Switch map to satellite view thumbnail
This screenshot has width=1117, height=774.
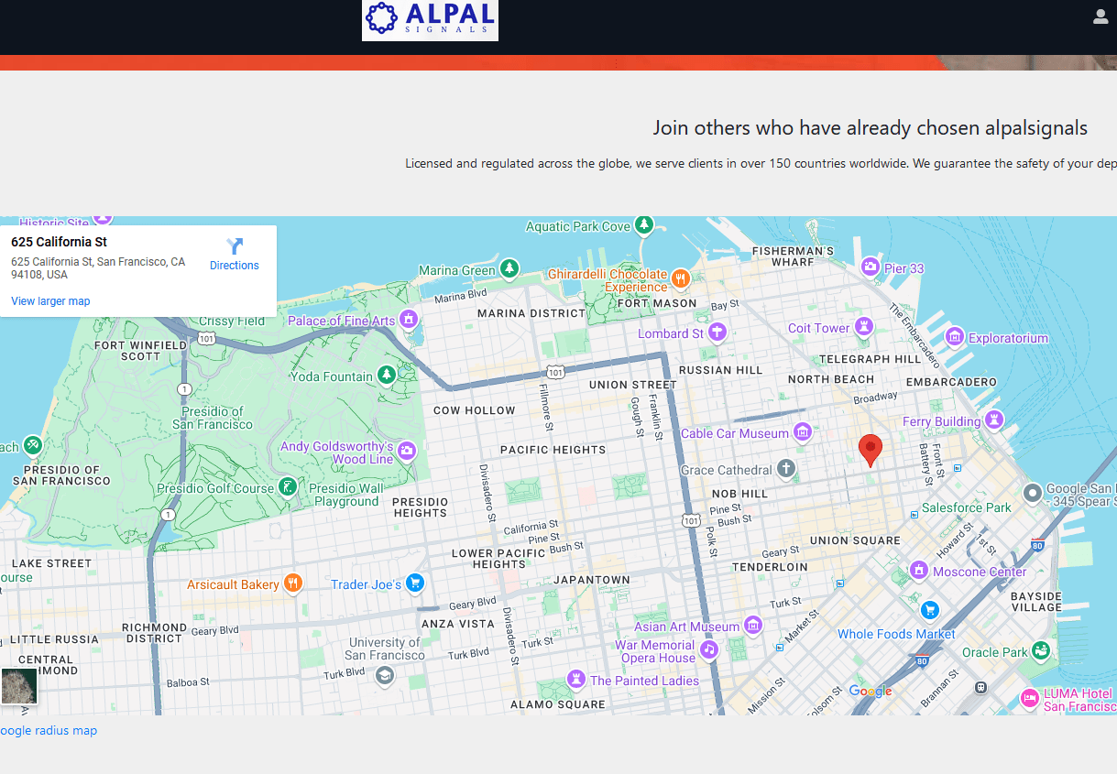pyautogui.click(x=19, y=686)
